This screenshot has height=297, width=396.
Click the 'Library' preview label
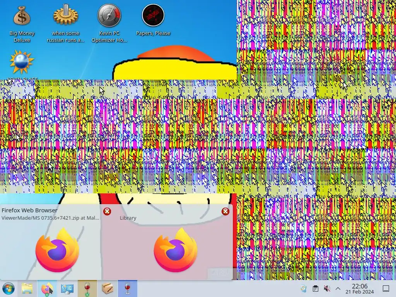point(128,218)
